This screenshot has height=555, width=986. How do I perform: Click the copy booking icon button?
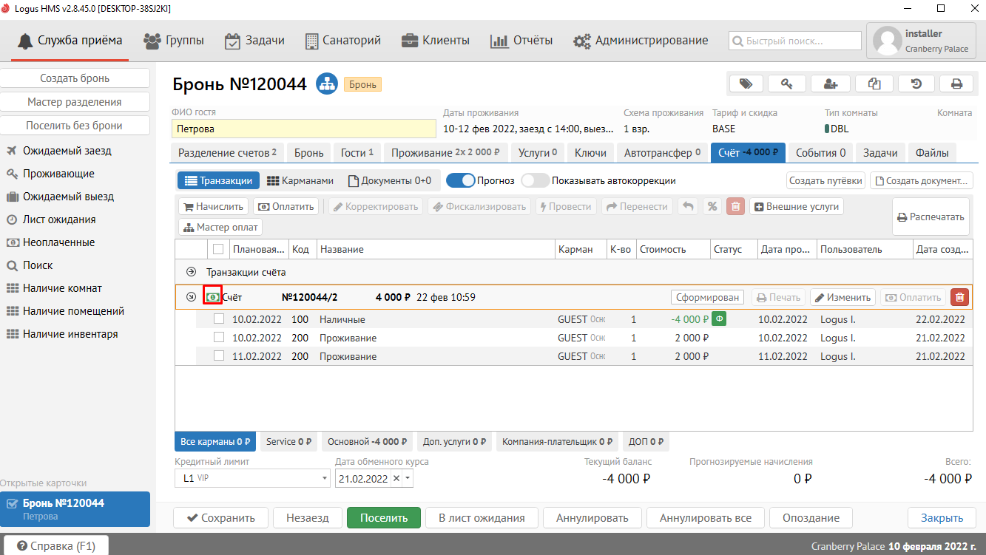click(874, 84)
